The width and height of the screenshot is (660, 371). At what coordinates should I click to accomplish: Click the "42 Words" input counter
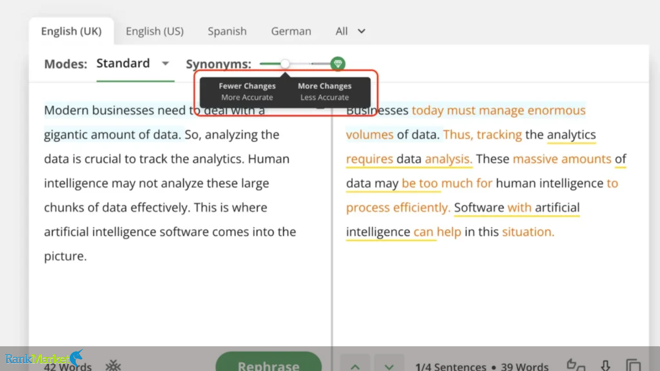tap(68, 366)
